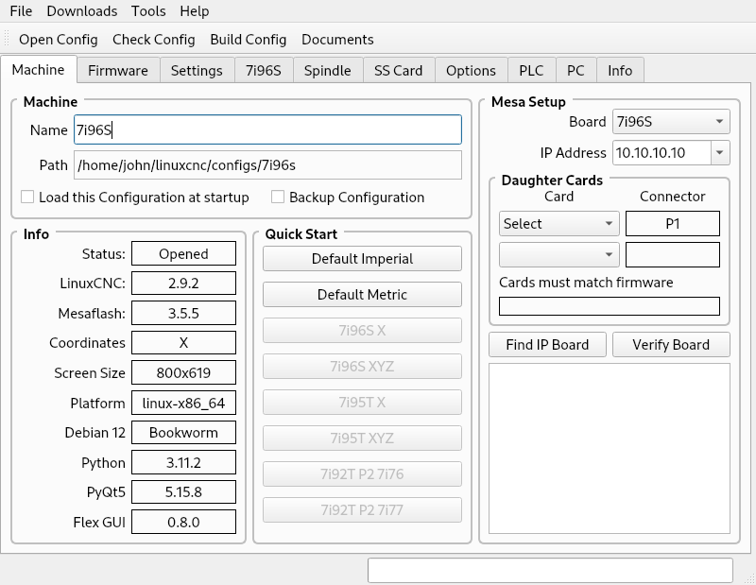
Task: Open the File menu
Action: (x=21, y=11)
